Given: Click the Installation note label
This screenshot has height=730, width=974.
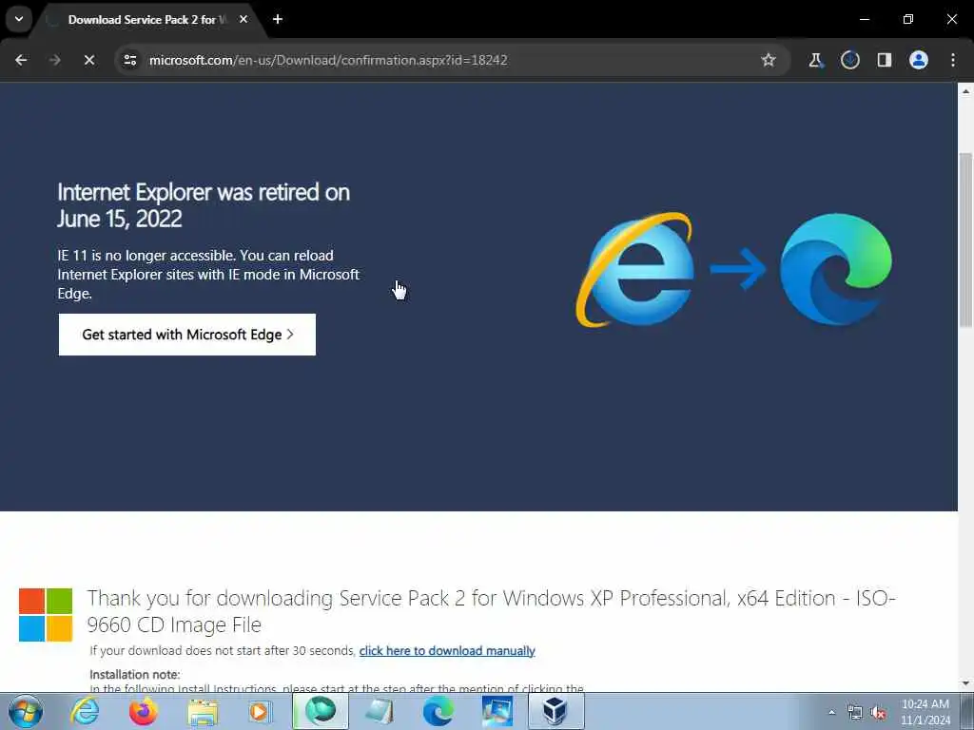Looking at the screenshot, I should [x=135, y=674].
